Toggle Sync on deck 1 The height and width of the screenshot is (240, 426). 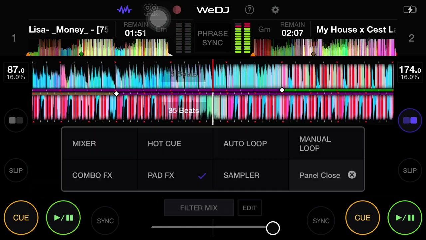[x=105, y=221]
